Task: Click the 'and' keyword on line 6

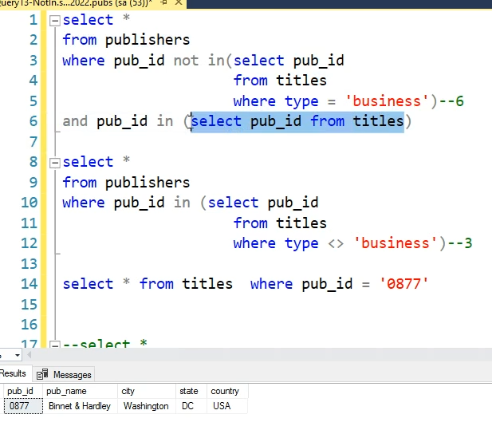Action: (x=75, y=121)
